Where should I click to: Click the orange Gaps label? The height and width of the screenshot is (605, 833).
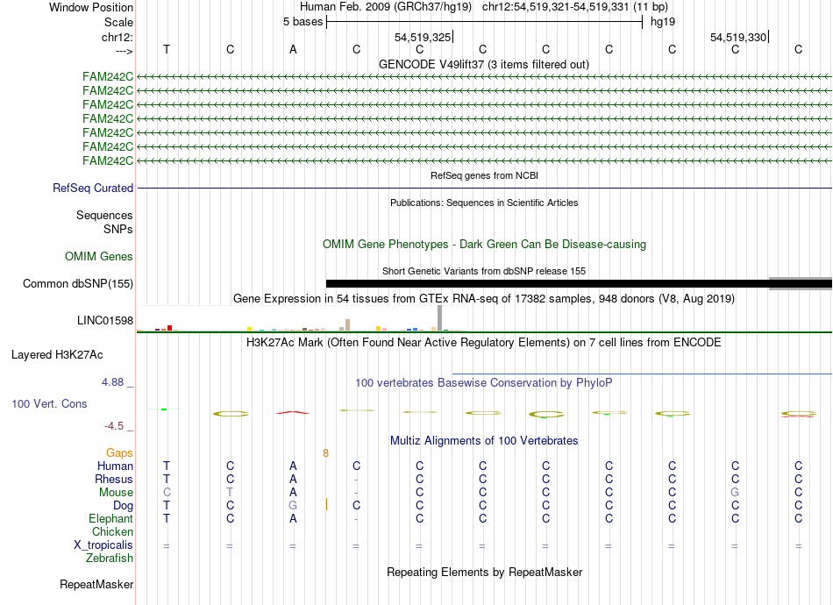pos(119,452)
